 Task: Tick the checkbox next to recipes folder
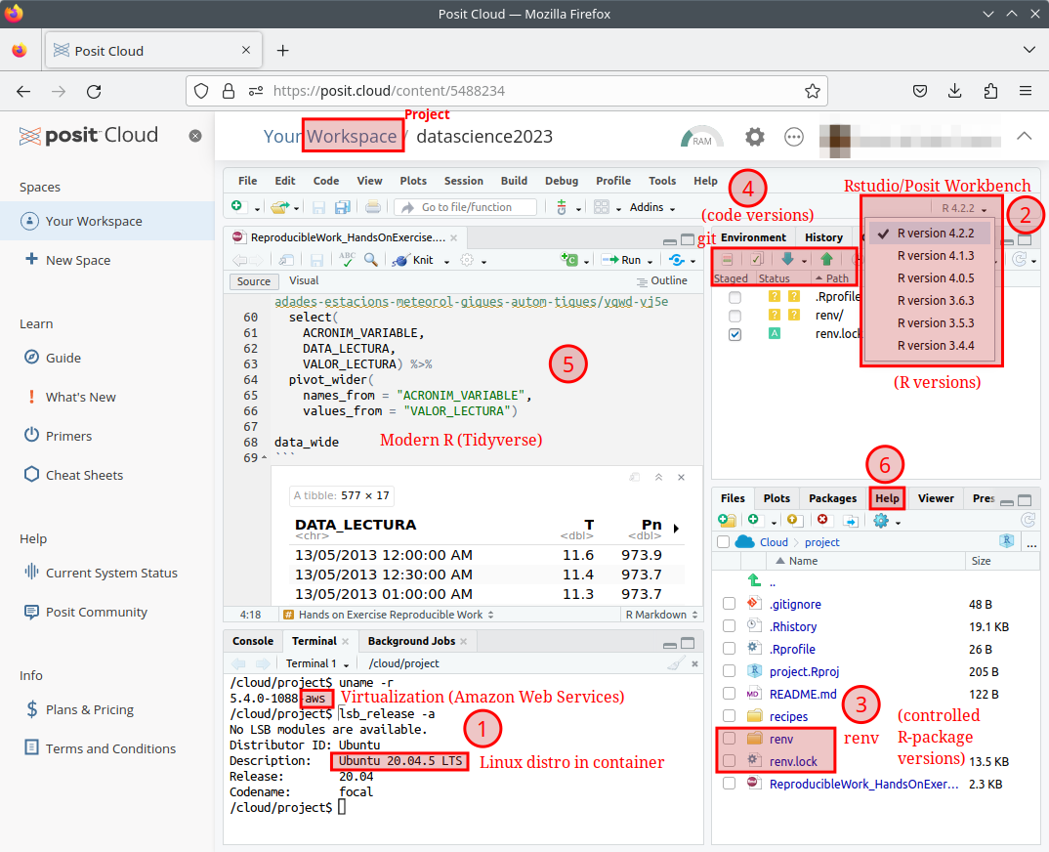coord(730,716)
